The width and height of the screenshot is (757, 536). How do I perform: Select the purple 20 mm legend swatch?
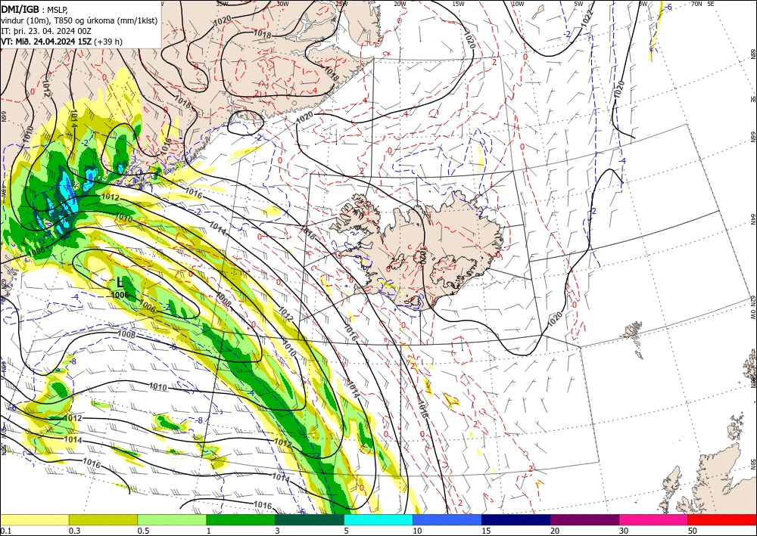coord(584,519)
